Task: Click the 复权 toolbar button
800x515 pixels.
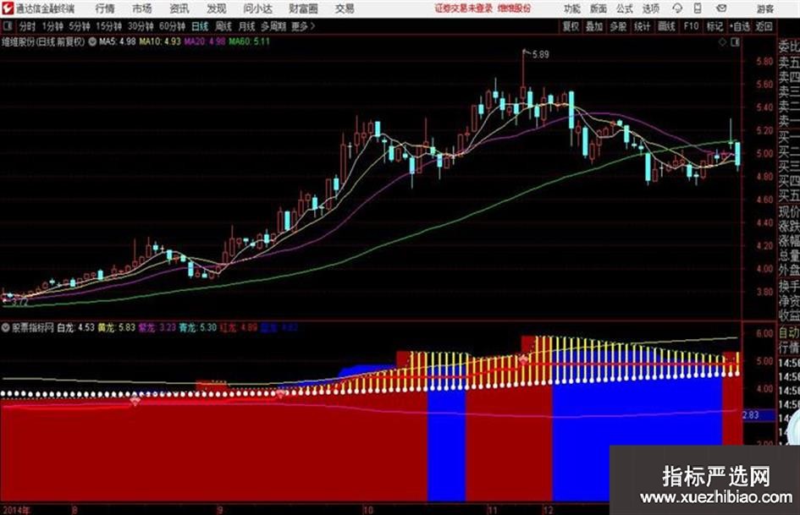Action: (571, 26)
